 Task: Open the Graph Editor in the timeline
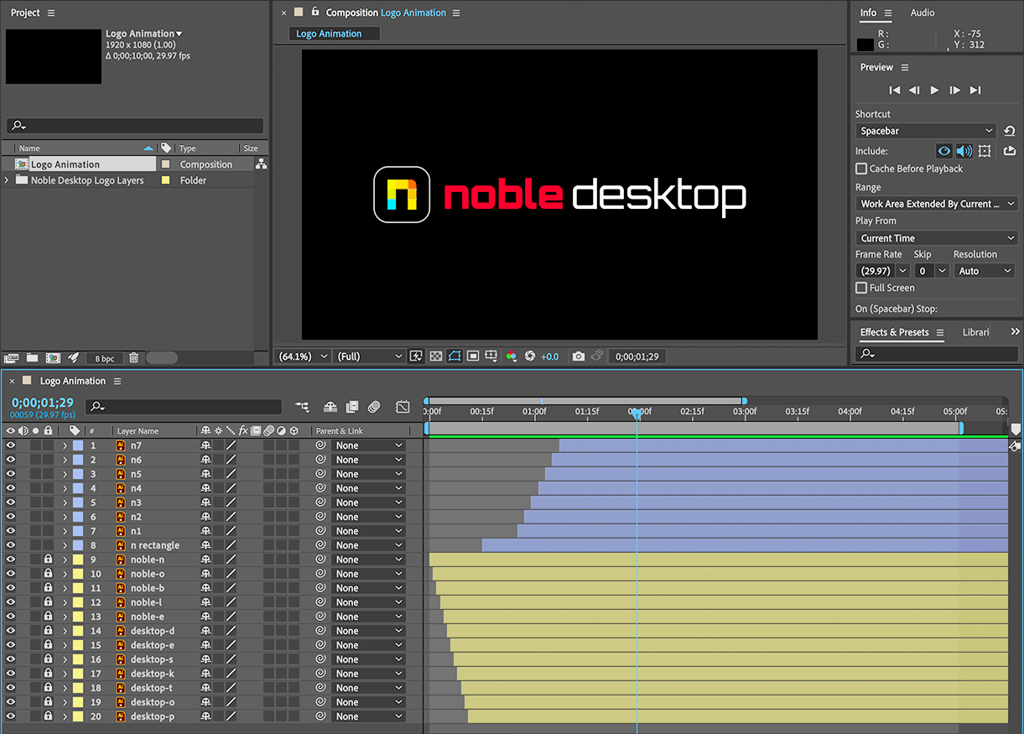pyautogui.click(x=403, y=407)
